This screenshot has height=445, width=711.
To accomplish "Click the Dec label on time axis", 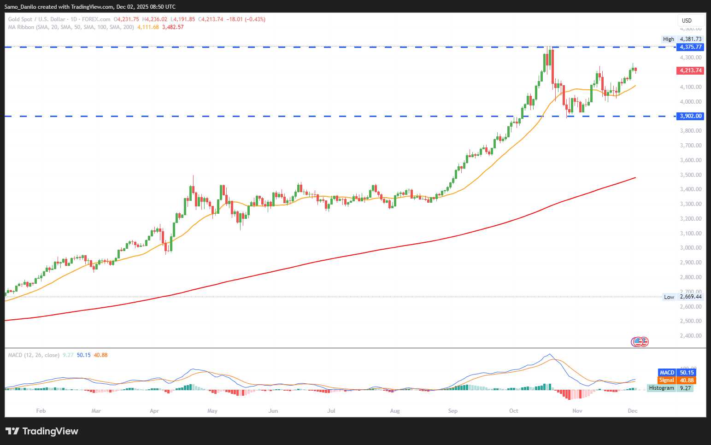I will pos(633,411).
